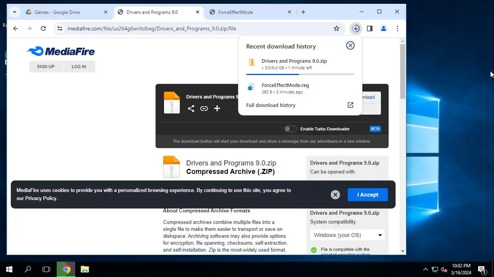Click the BETA badge

(375, 129)
